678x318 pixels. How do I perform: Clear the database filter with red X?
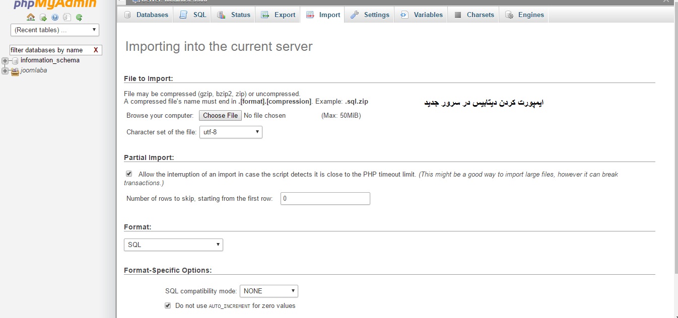tap(96, 50)
